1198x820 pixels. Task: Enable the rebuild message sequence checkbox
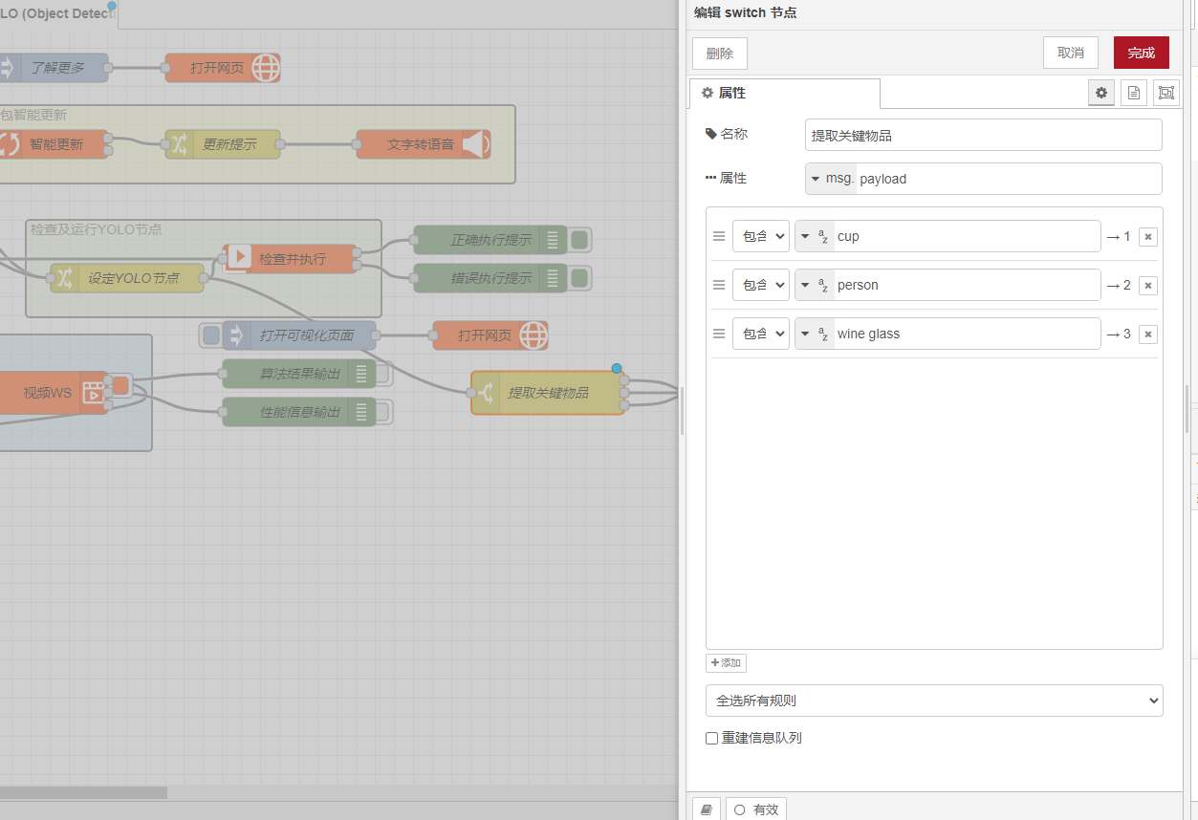tap(711, 738)
